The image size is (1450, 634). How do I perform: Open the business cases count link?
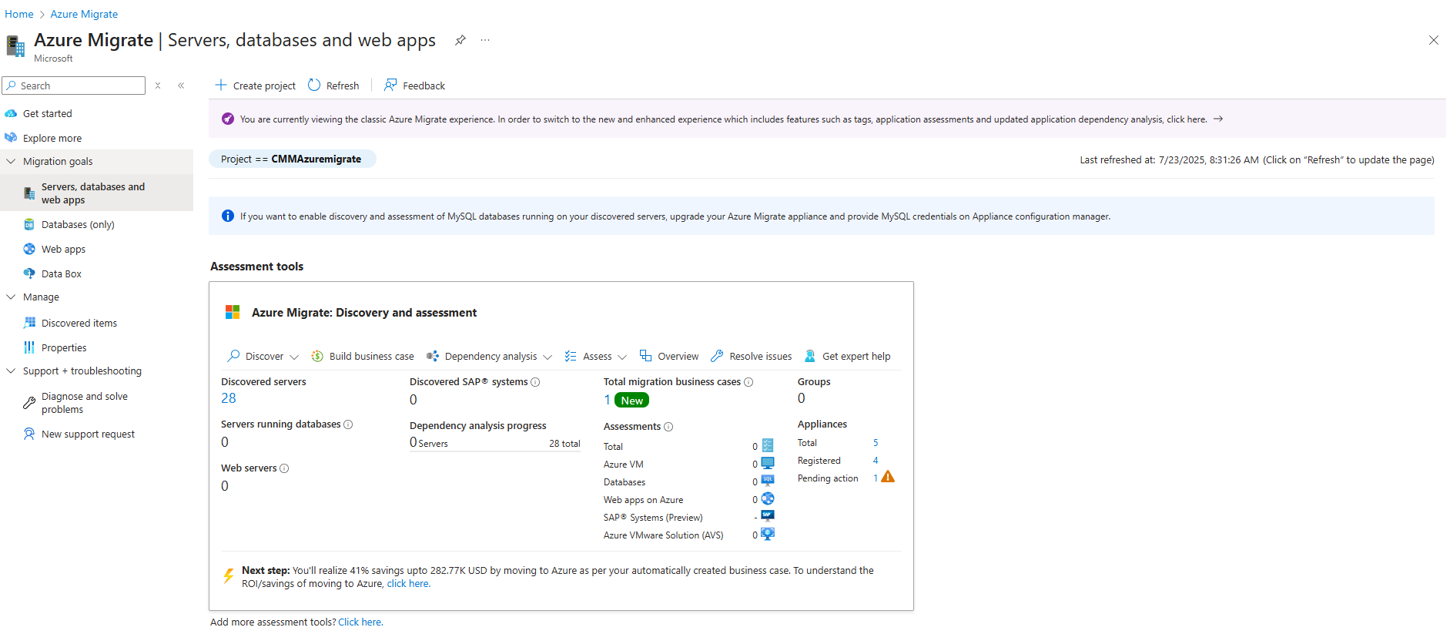pyautogui.click(x=608, y=400)
